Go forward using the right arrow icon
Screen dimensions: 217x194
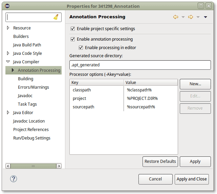[x=191, y=17]
